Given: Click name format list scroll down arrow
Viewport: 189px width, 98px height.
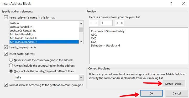Looking at the screenshot, I should (x=81, y=41).
